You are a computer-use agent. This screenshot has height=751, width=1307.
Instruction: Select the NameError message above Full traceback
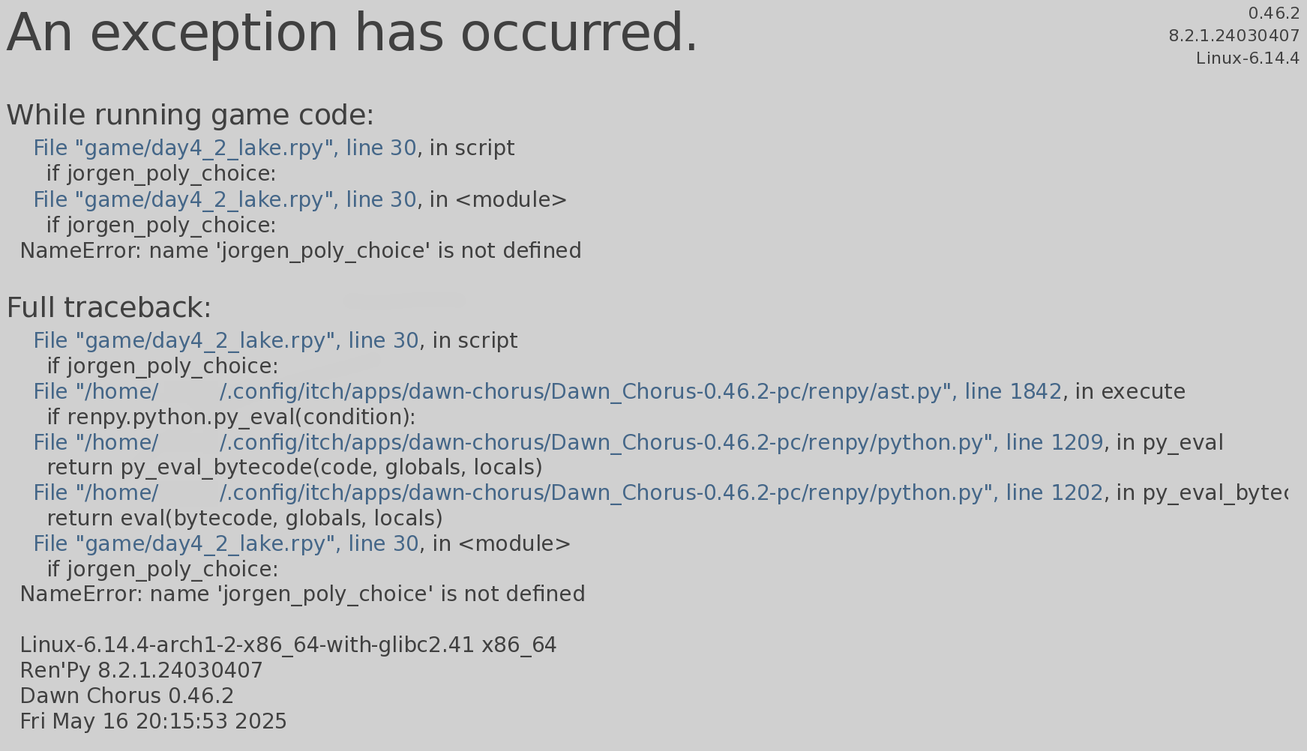[x=301, y=251]
